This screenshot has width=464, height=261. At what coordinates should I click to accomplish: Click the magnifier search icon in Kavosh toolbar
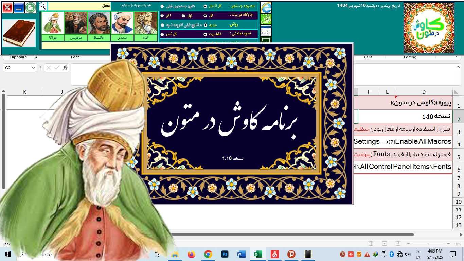tap(43, 6)
